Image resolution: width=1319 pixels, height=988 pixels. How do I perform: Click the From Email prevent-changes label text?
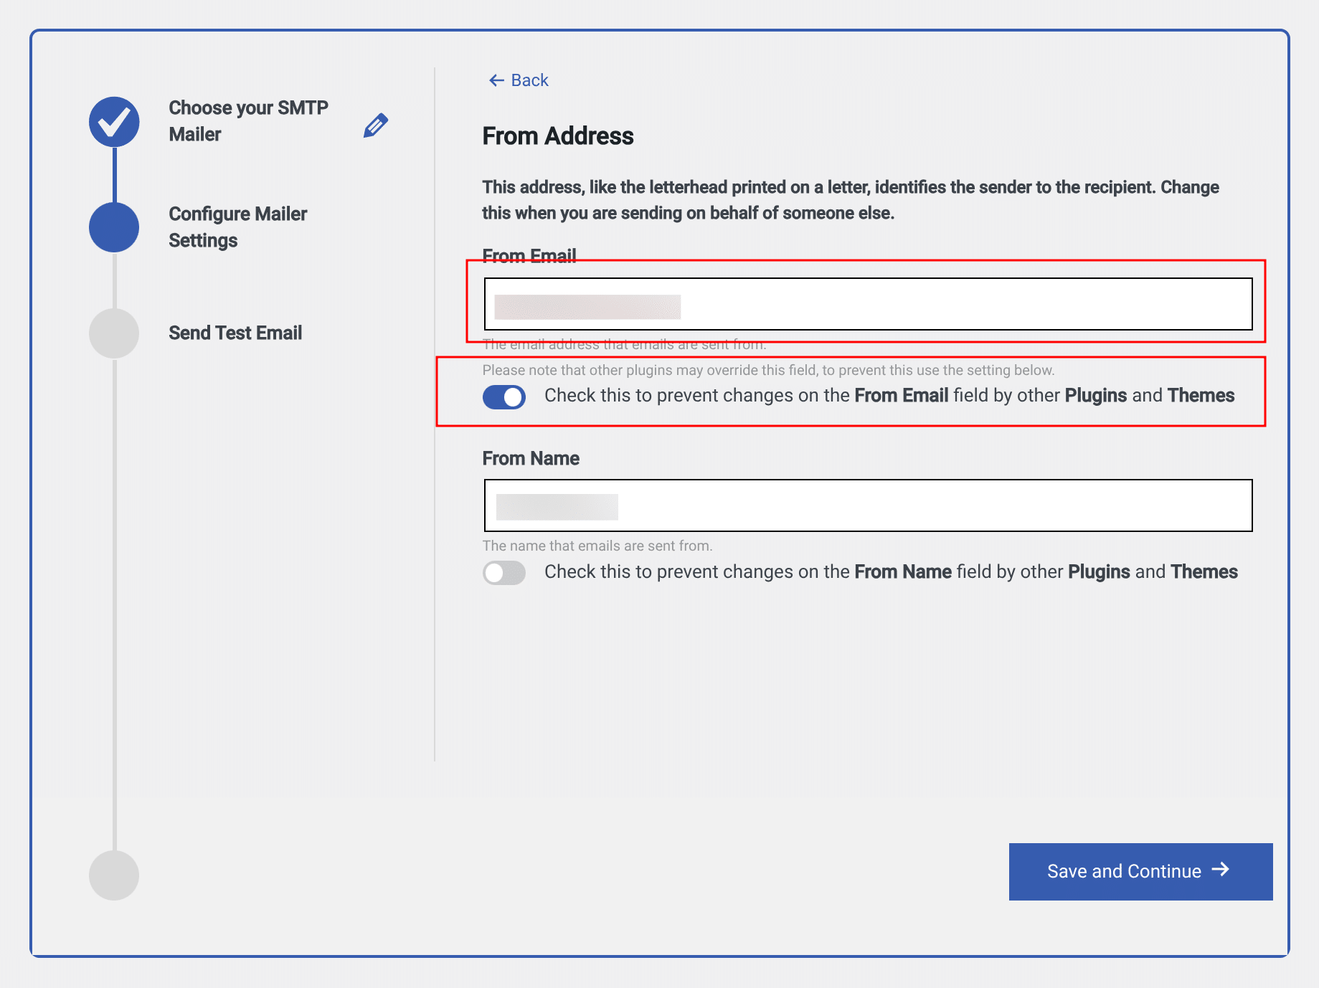[x=889, y=396]
